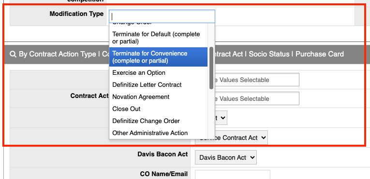The image size is (370, 179).
Task: Pick Exercise an Option from list
Action: click(x=158, y=73)
